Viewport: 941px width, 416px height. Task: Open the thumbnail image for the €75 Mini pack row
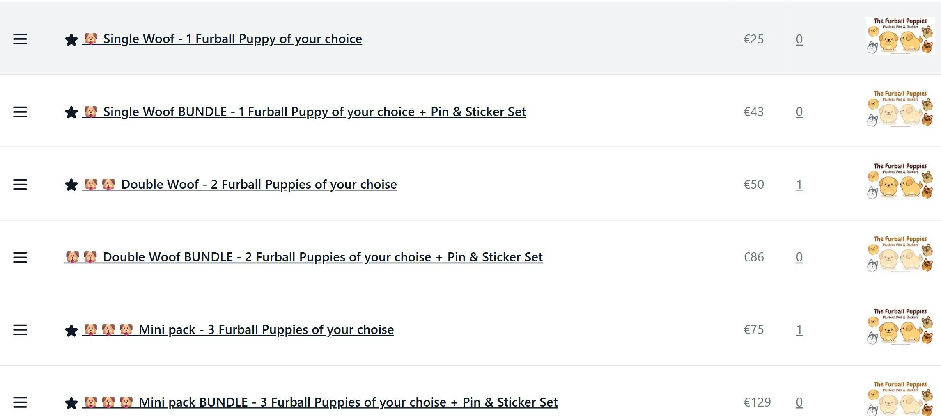pos(900,327)
